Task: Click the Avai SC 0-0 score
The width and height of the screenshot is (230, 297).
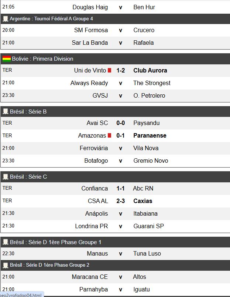Action: (120, 123)
